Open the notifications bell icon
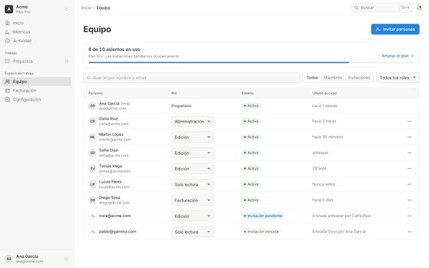 (419, 7)
